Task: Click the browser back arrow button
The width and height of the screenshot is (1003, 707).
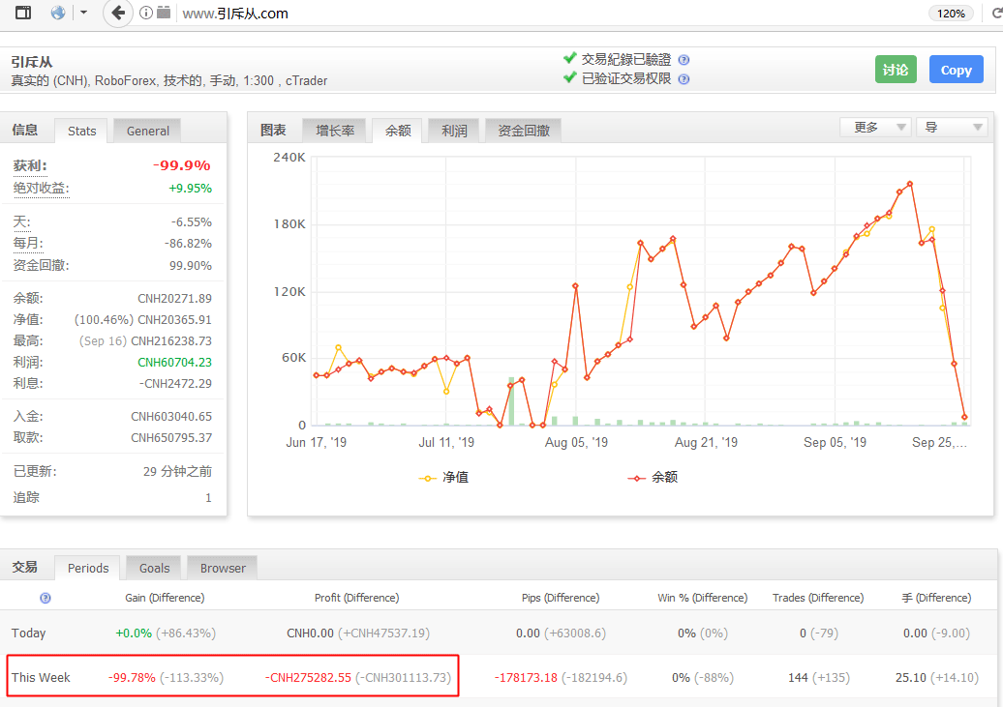Action: pyautogui.click(x=118, y=13)
